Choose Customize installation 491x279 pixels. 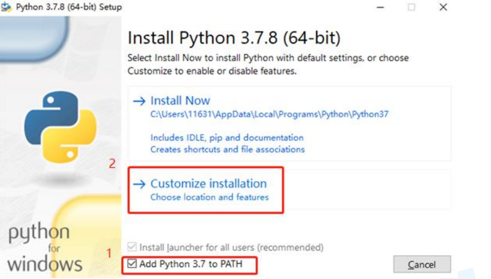click(x=289, y=190)
